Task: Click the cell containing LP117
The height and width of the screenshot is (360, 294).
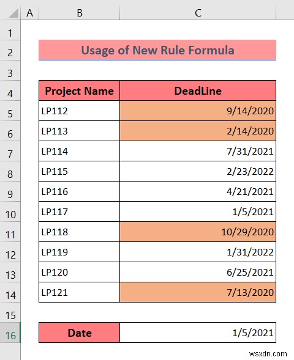Action: pos(80,211)
